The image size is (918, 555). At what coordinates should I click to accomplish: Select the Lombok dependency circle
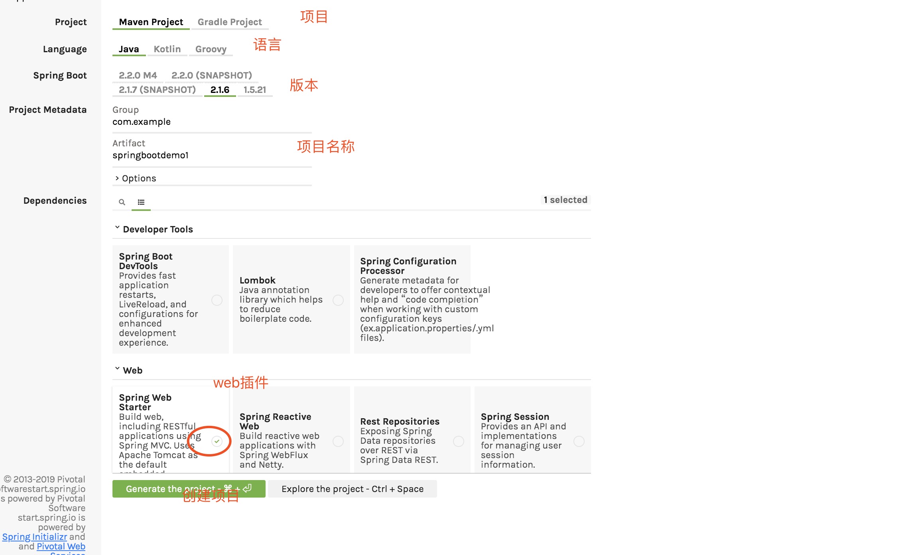pos(338,300)
